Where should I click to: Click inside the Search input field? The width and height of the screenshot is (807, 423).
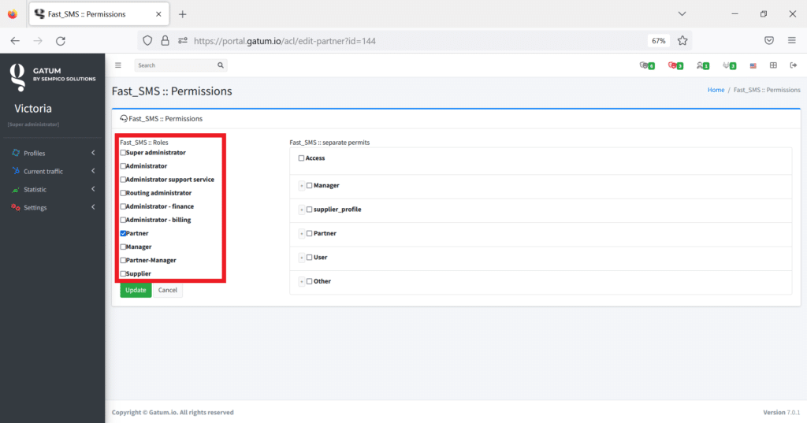pos(176,65)
